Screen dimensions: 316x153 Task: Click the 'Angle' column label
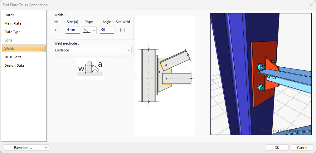coord(107,22)
